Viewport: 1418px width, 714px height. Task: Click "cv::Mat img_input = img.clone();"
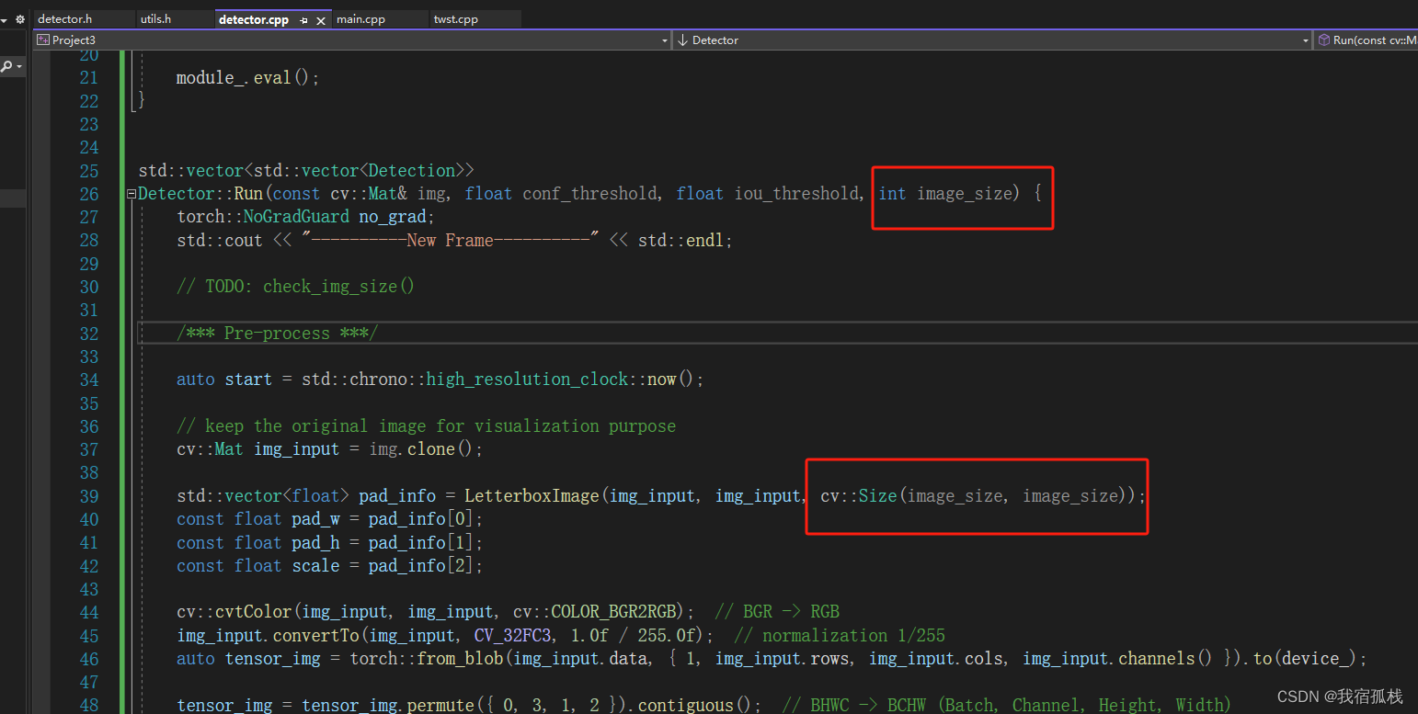coord(330,449)
